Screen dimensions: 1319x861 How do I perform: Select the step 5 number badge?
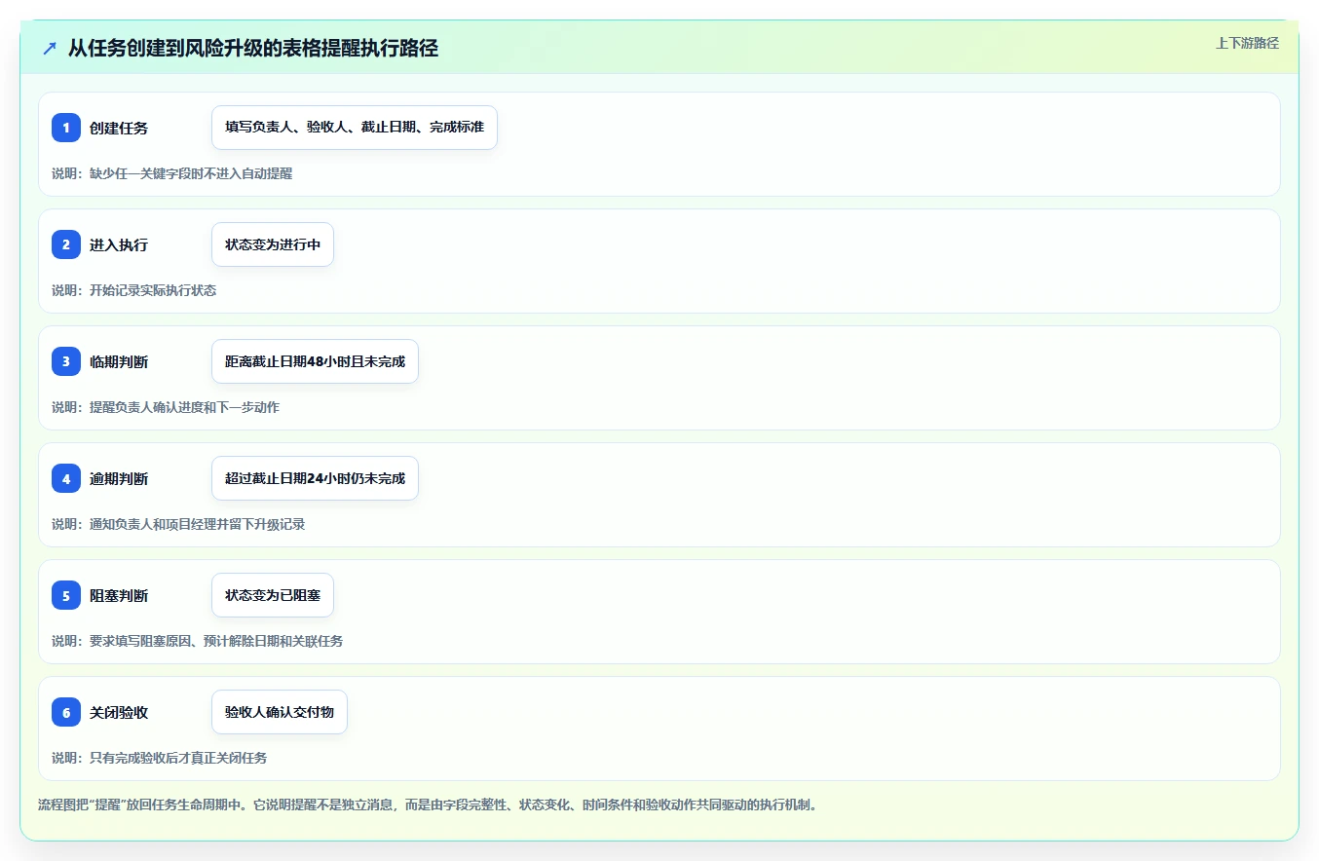pos(66,595)
